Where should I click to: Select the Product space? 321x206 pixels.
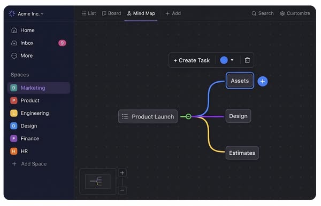click(x=25, y=100)
